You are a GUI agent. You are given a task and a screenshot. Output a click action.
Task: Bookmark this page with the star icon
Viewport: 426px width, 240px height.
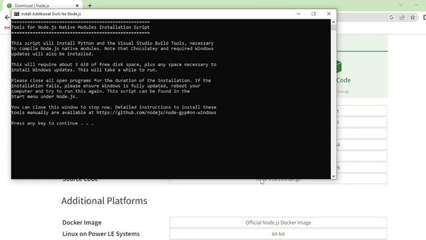pos(413,17)
